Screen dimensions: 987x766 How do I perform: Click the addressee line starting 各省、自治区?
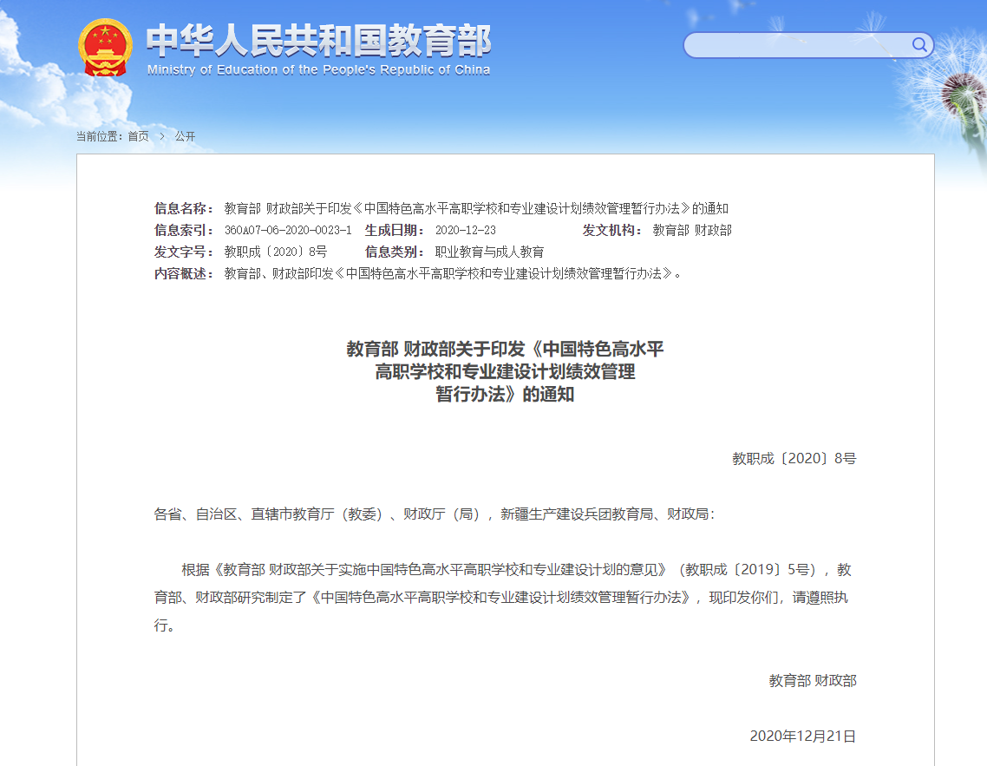(435, 514)
